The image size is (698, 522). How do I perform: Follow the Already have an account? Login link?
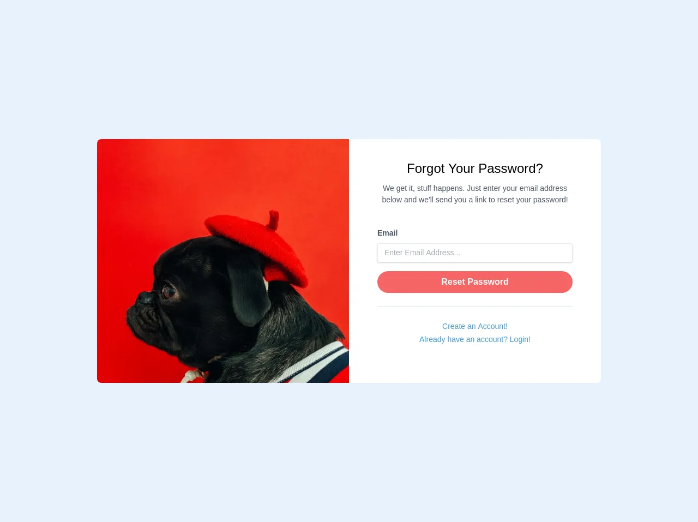click(475, 339)
